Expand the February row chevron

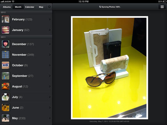(x=50, y=19)
